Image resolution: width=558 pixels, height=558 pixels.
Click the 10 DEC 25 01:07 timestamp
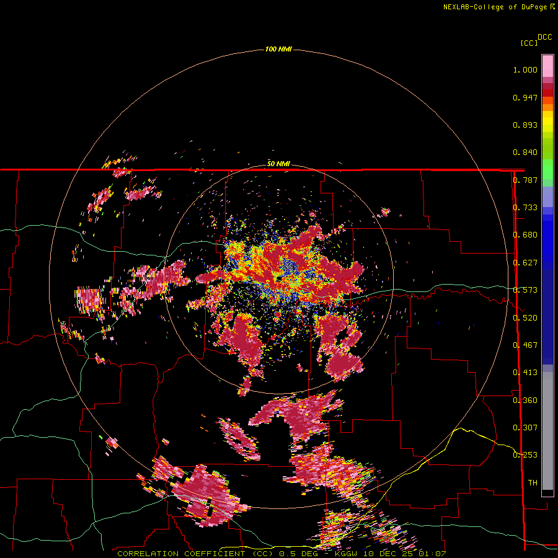(x=405, y=554)
